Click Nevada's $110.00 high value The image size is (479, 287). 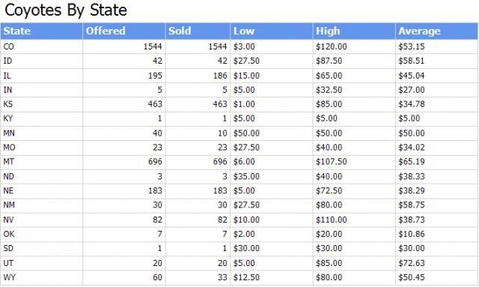point(331,220)
